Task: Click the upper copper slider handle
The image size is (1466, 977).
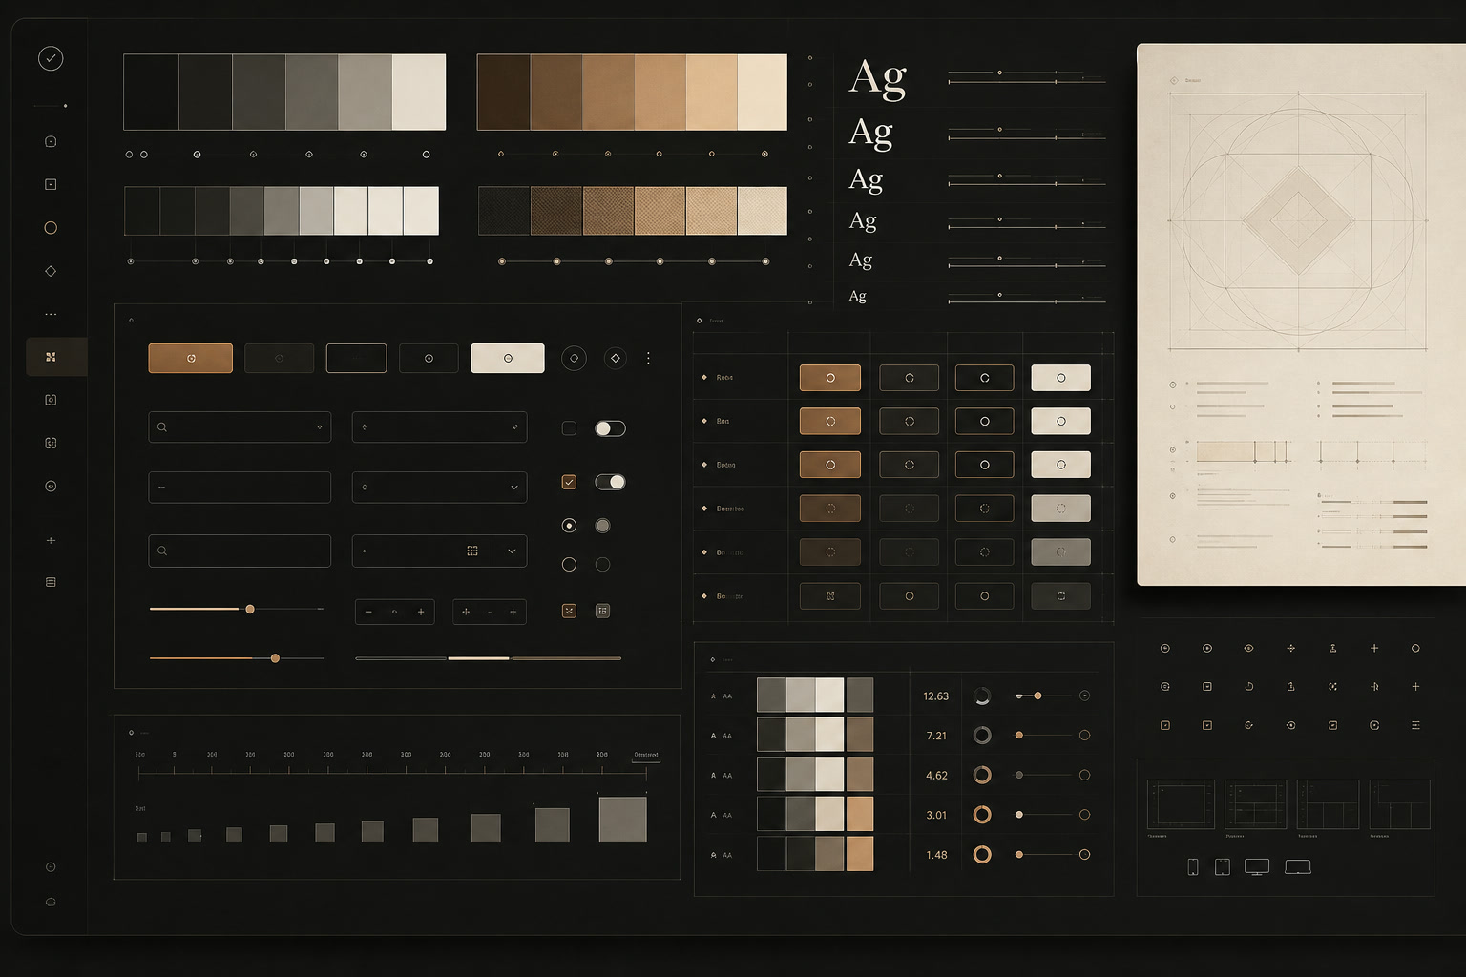Action: pos(250,609)
